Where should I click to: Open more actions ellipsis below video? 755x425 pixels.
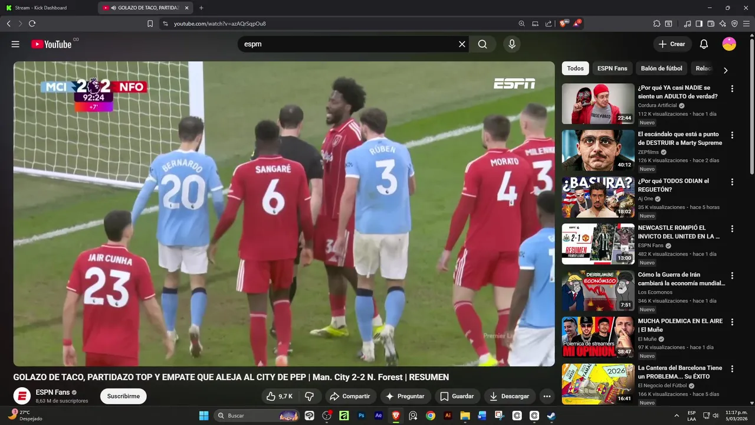547,396
